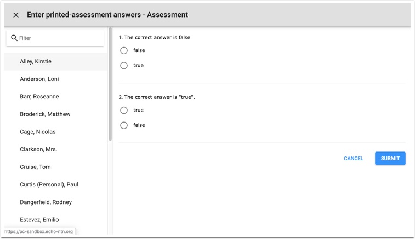Open Barr, Roseanne from student list
The image size is (415, 239).
39,97
